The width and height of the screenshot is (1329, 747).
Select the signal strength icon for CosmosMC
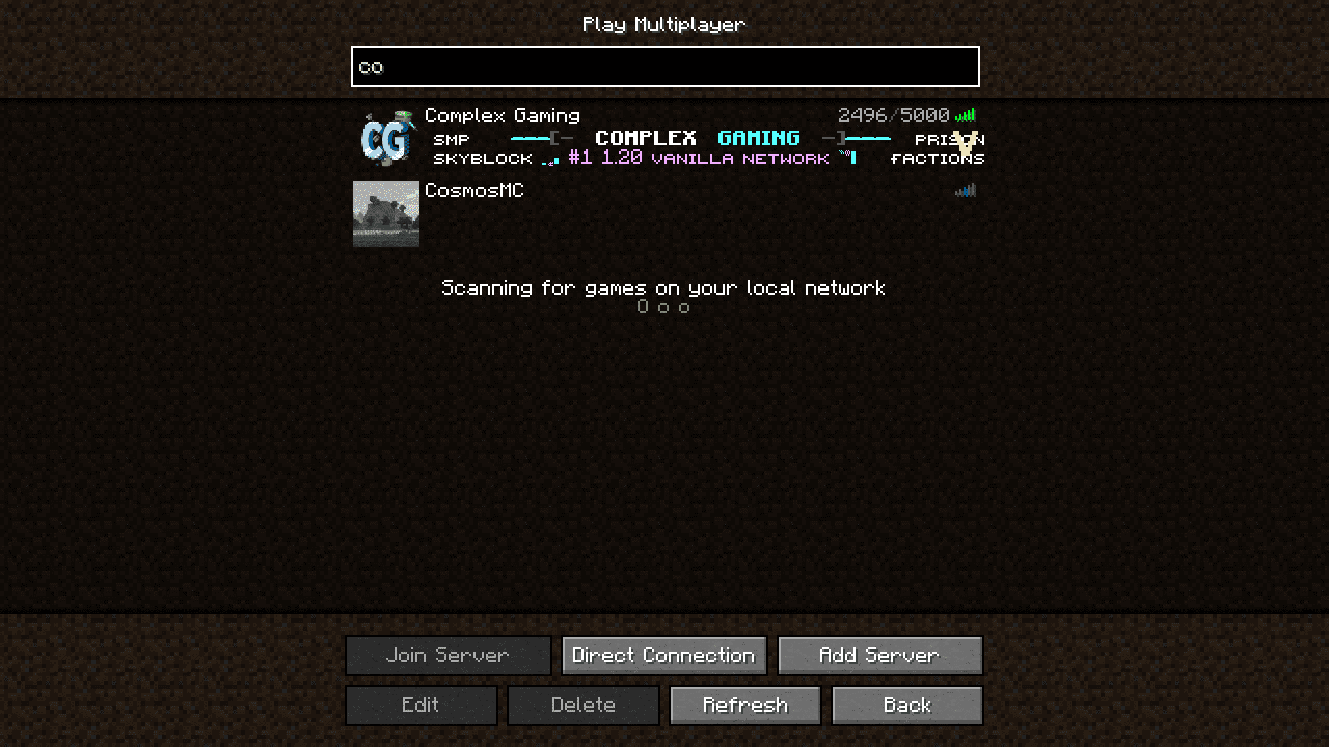(x=965, y=189)
